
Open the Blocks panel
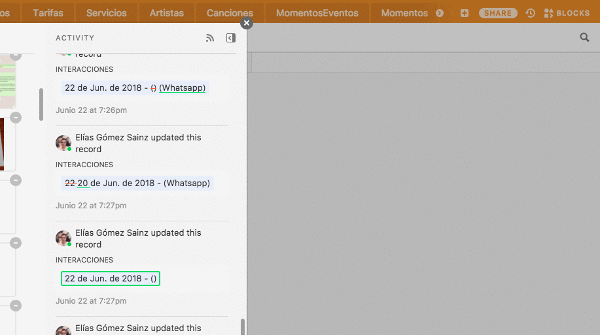click(x=567, y=13)
